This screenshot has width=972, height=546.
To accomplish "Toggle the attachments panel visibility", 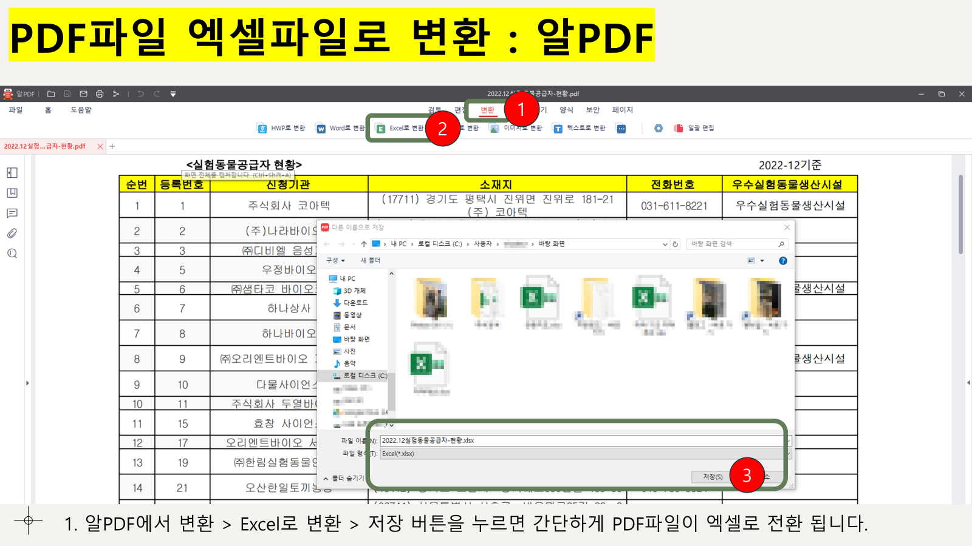I will pyautogui.click(x=12, y=233).
